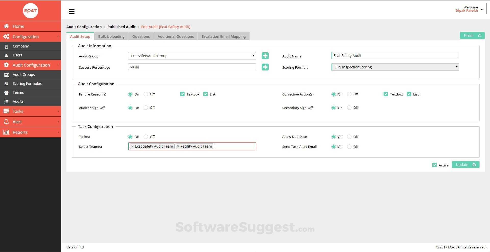Click the Audit Groups sidebar icon
The image size is (490, 252).
click(6, 74)
